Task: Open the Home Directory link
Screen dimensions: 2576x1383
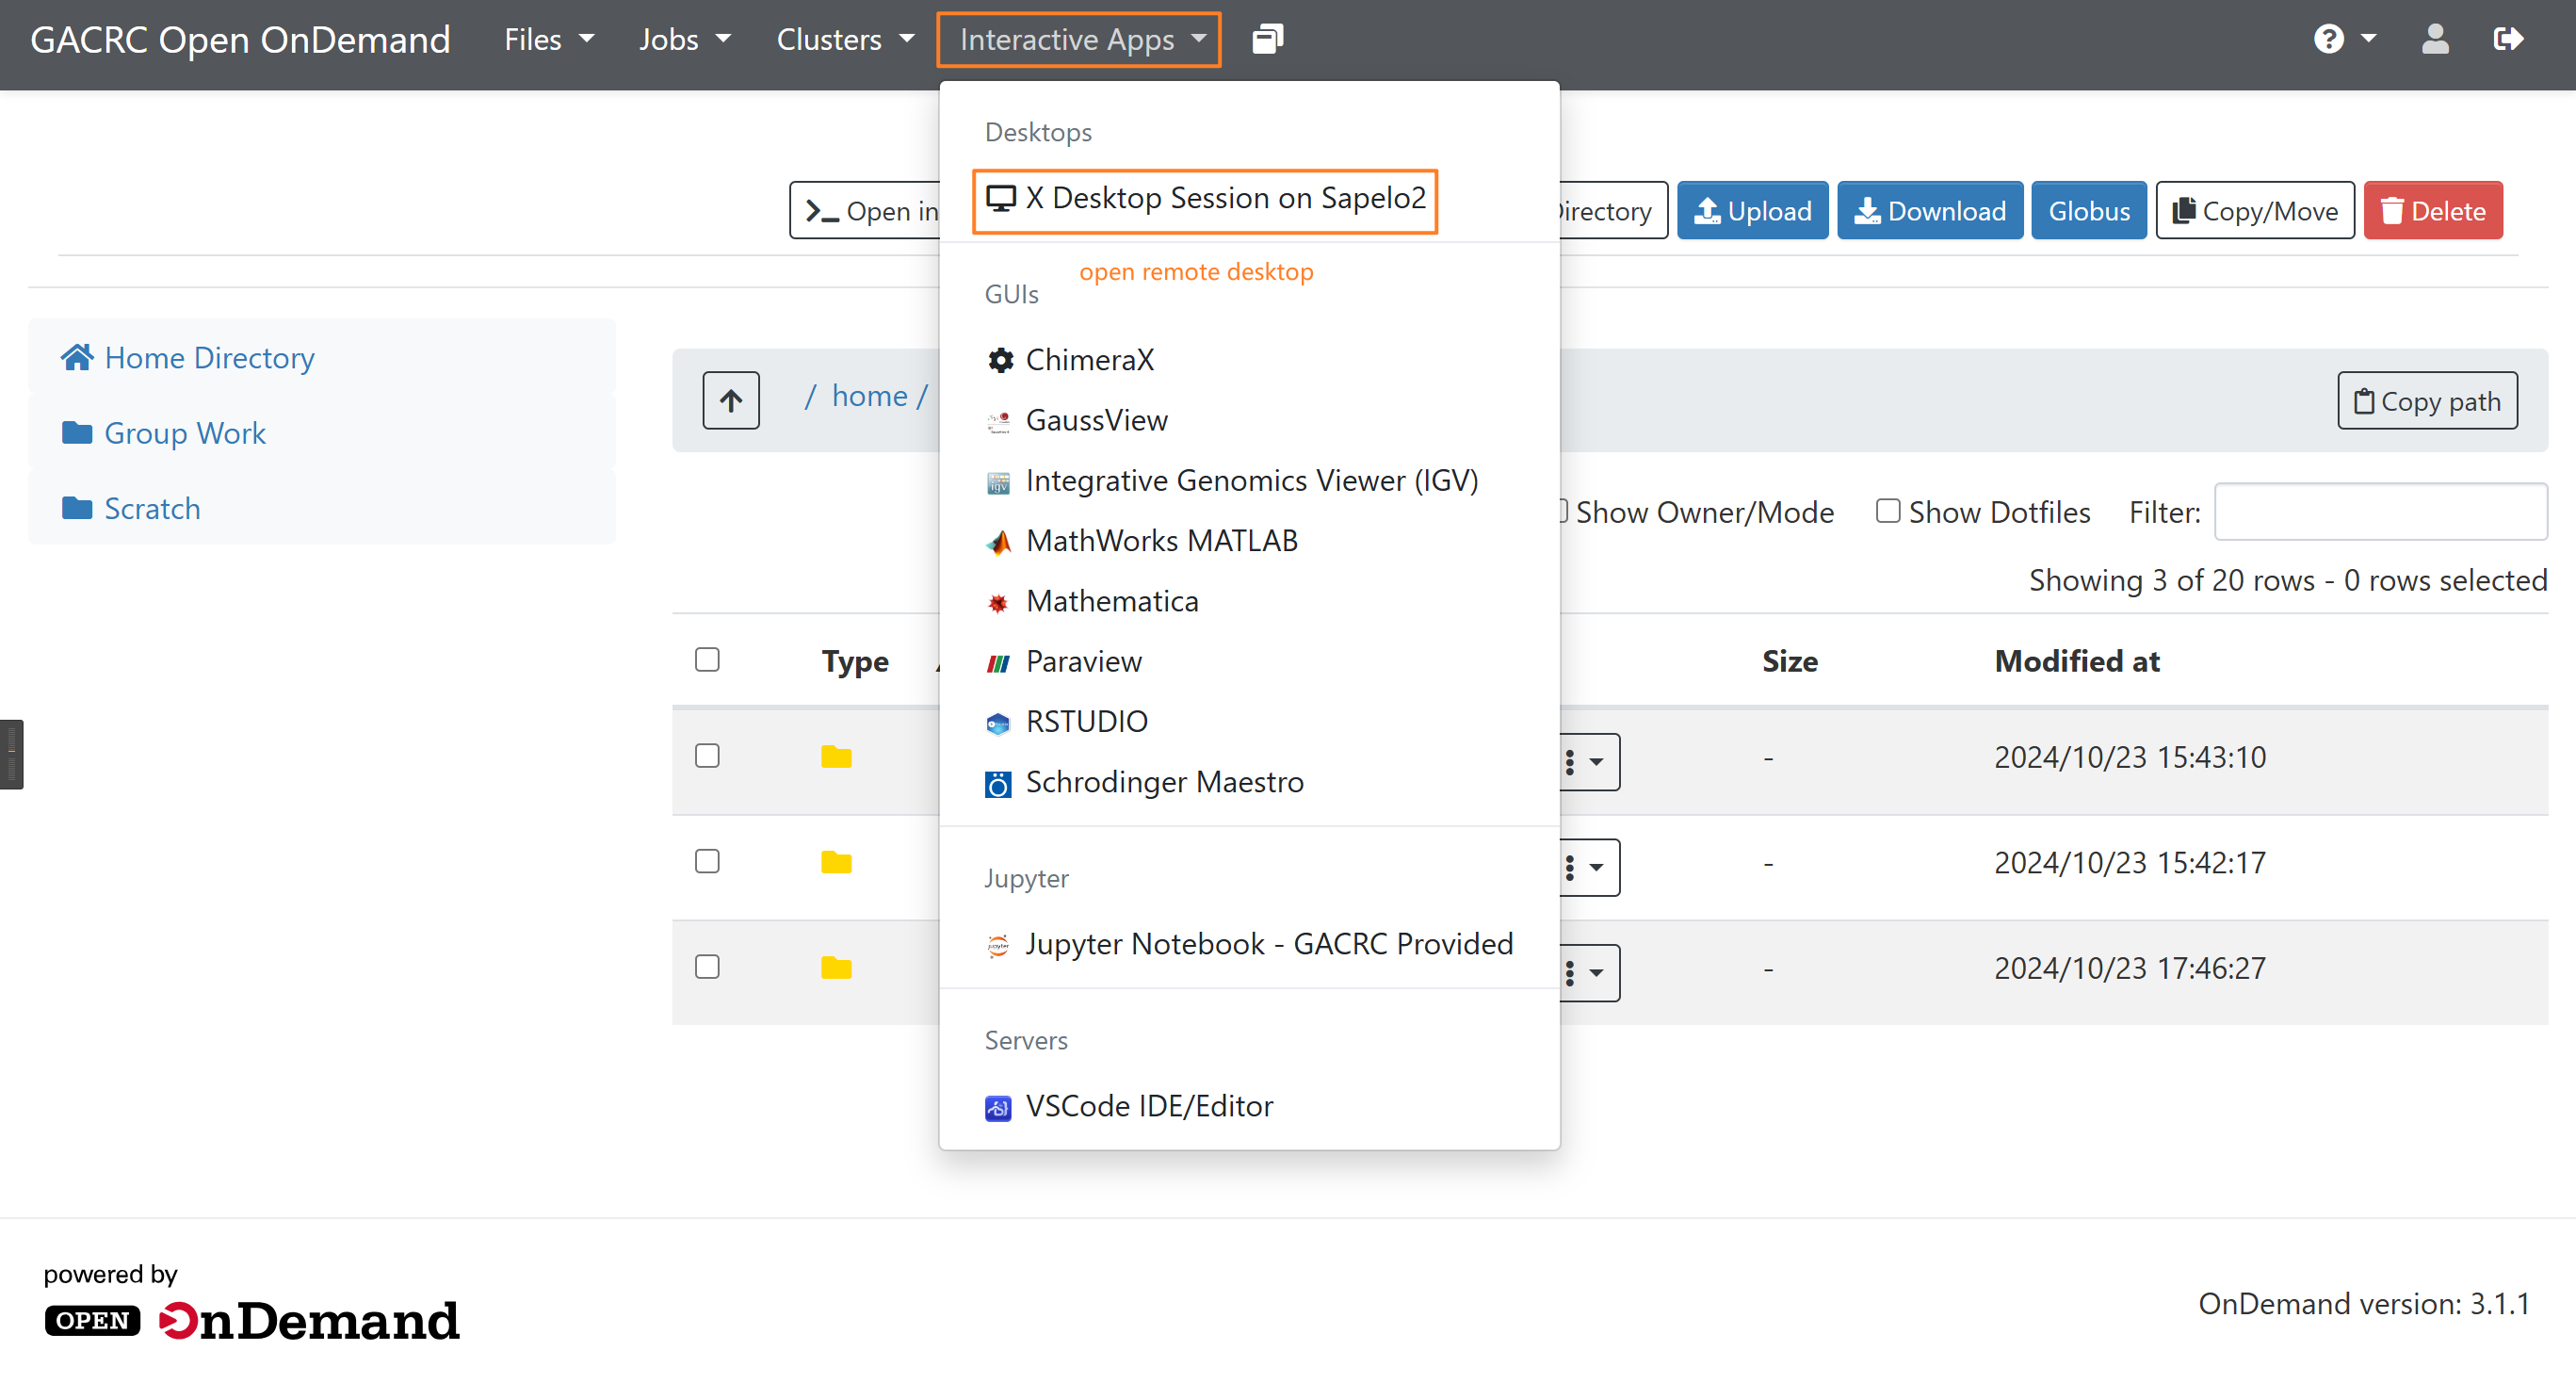Action: [x=209, y=358]
